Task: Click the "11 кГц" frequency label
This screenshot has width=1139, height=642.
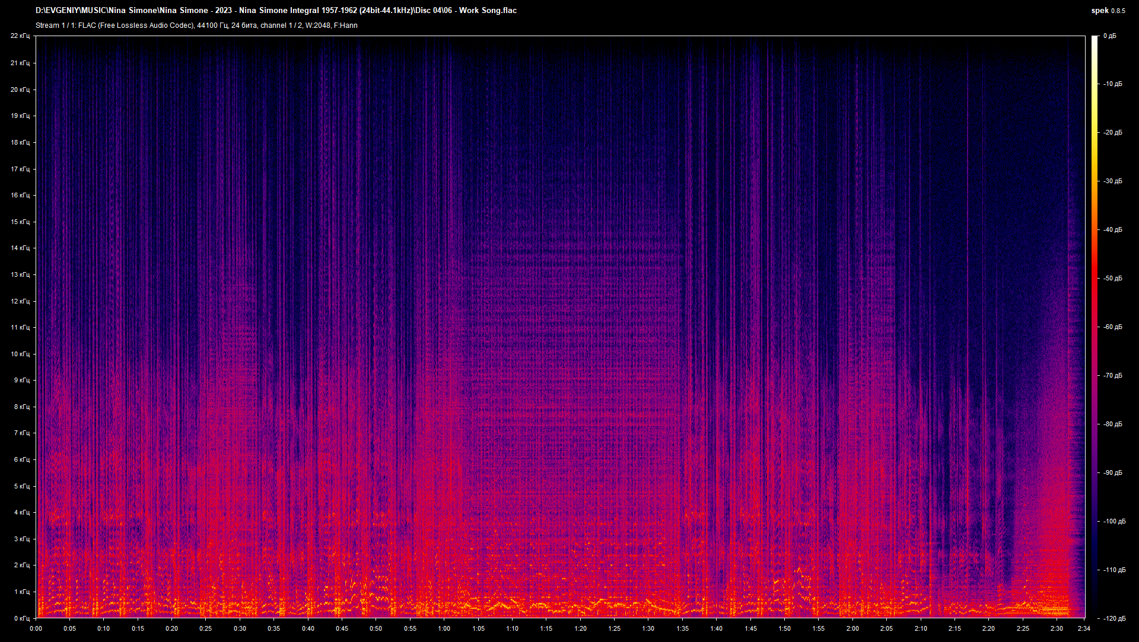Action: (x=20, y=328)
